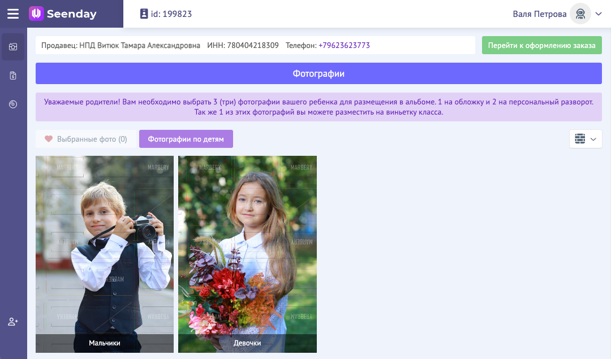Click the disc icon in the left sidebar

(12, 104)
